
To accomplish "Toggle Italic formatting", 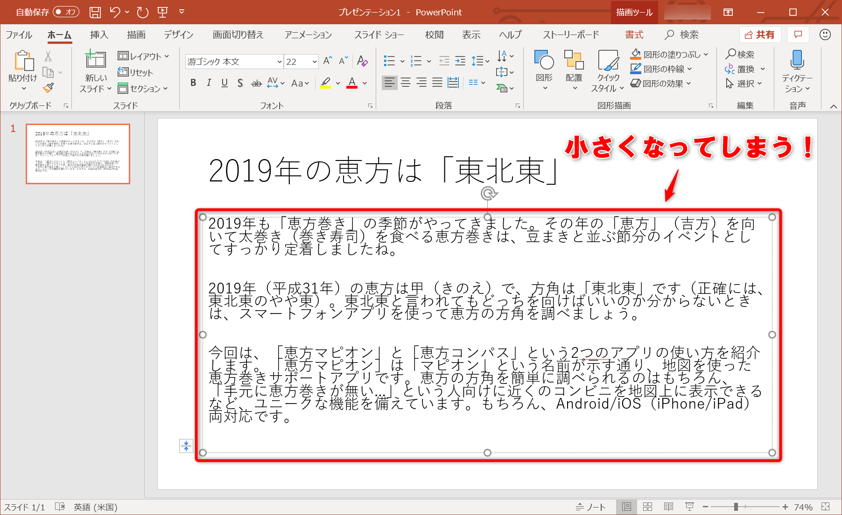I will click(x=209, y=83).
